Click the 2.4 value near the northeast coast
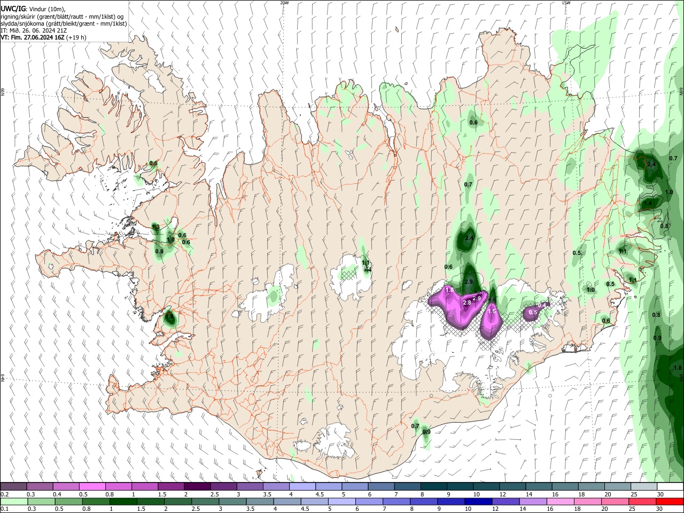This screenshot has height=513, width=684. 651,165
